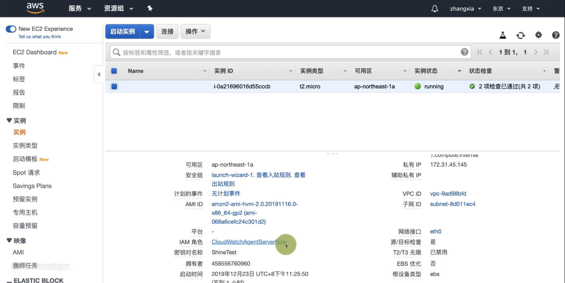This screenshot has width=565, height=283.
Task: Collapse the 映像 section in sidebar
Action: (9, 241)
